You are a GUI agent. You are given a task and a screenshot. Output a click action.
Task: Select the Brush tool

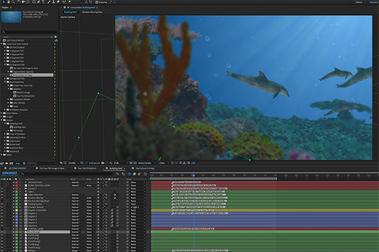click(x=49, y=2)
